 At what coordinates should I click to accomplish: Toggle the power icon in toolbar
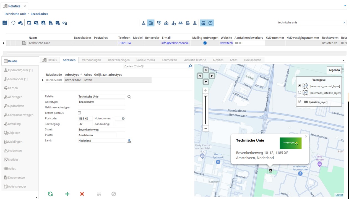tap(210, 23)
